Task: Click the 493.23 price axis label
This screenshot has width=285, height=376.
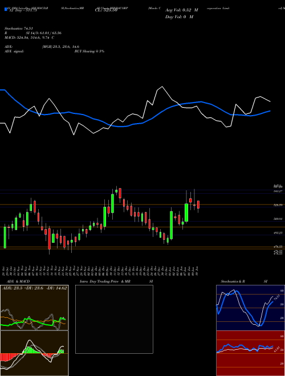Action: pos(279,232)
